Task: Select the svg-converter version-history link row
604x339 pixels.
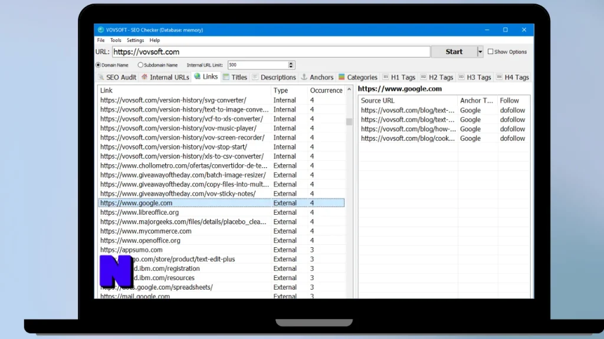Action: [222, 100]
